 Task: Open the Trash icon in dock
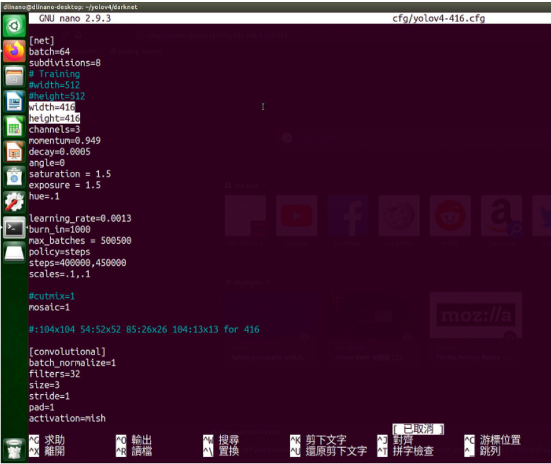point(14,450)
